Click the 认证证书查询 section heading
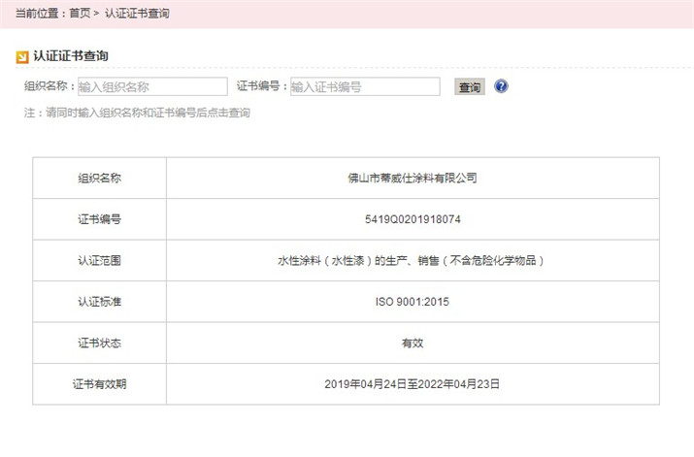Screen dimensions: 694x457 [71, 56]
